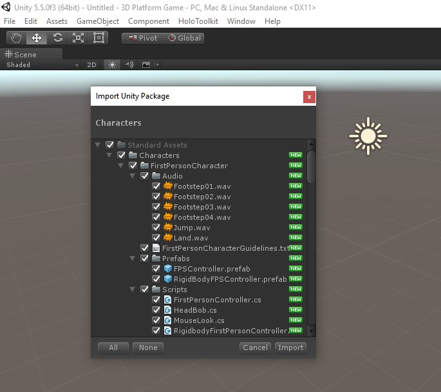Uncheck FirstPersonCharacterGuidelines.txt checkbox
Image resolution: width=441 pixels, height=392 pixels.
pos(144,248)
